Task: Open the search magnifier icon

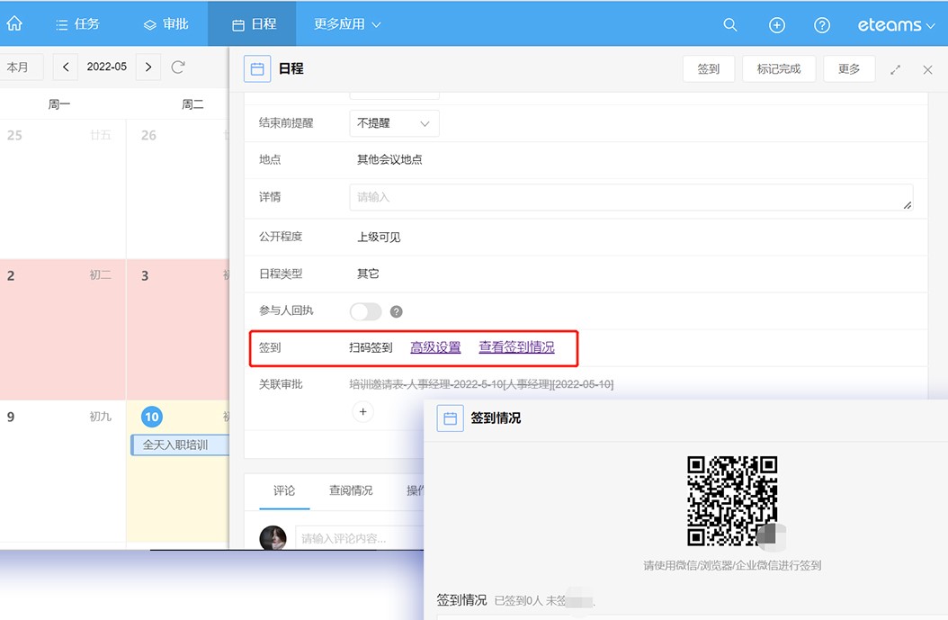Action: pyautogui.click(x=730, y=25)
